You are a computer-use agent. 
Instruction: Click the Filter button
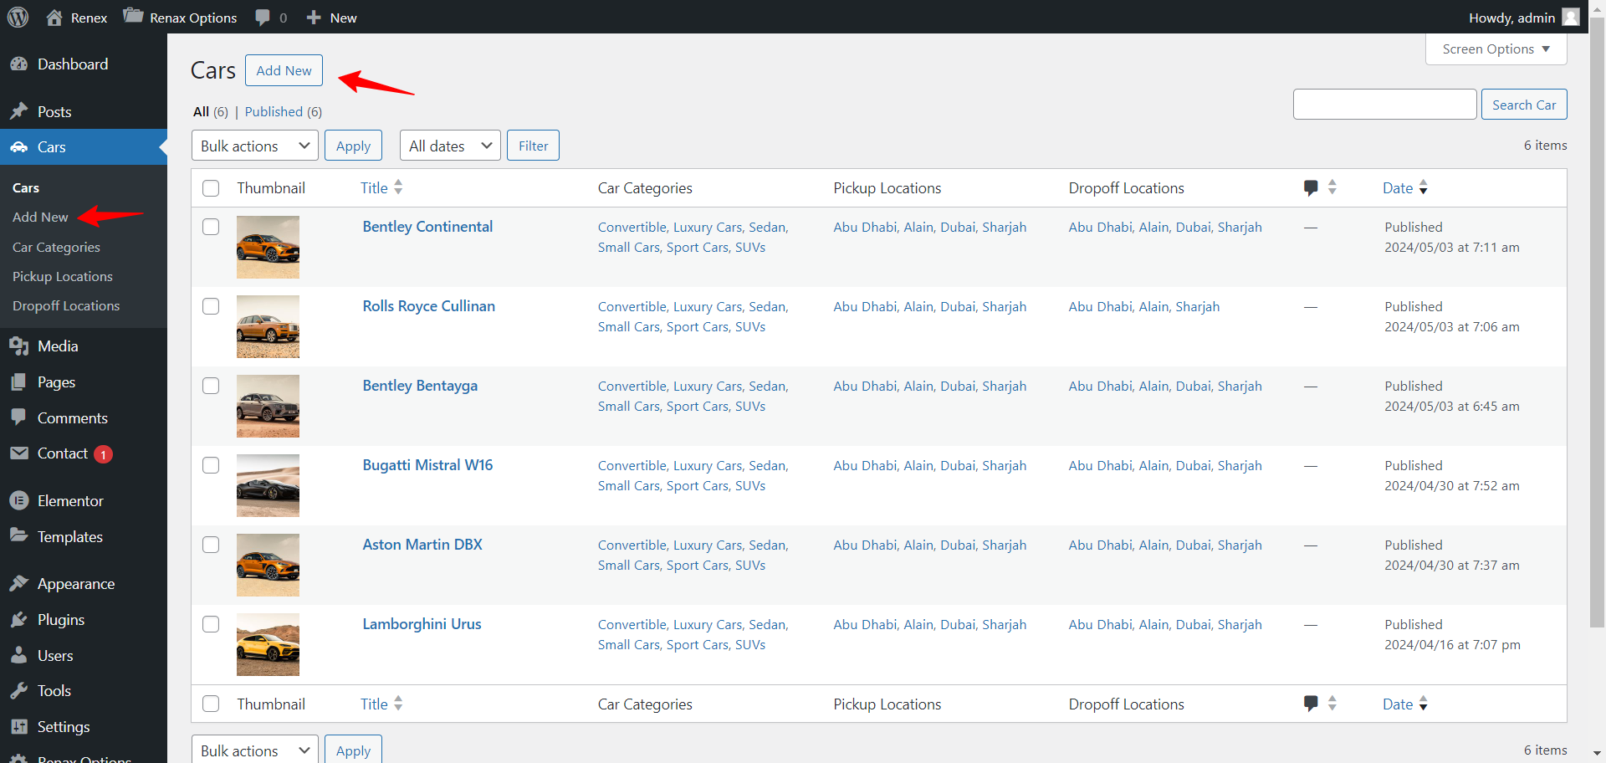point(533,146)
